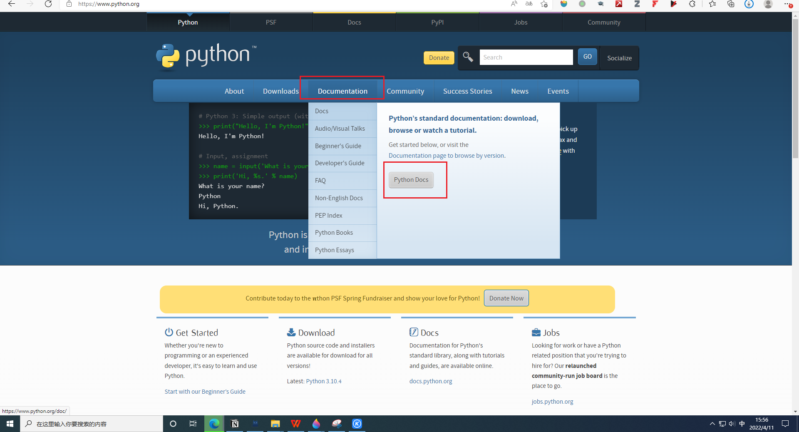
Task: Switch to the PyPI tab
Action: (x=437, y=22)
